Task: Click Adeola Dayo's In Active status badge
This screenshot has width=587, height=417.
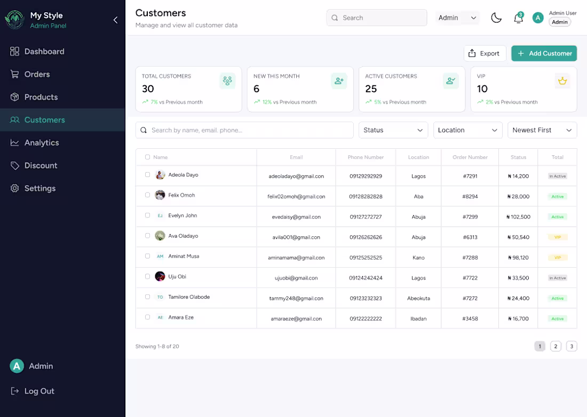Action: [x=558, y=176]
